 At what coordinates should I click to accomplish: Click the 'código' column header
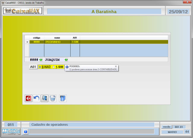tap(36, 38)
